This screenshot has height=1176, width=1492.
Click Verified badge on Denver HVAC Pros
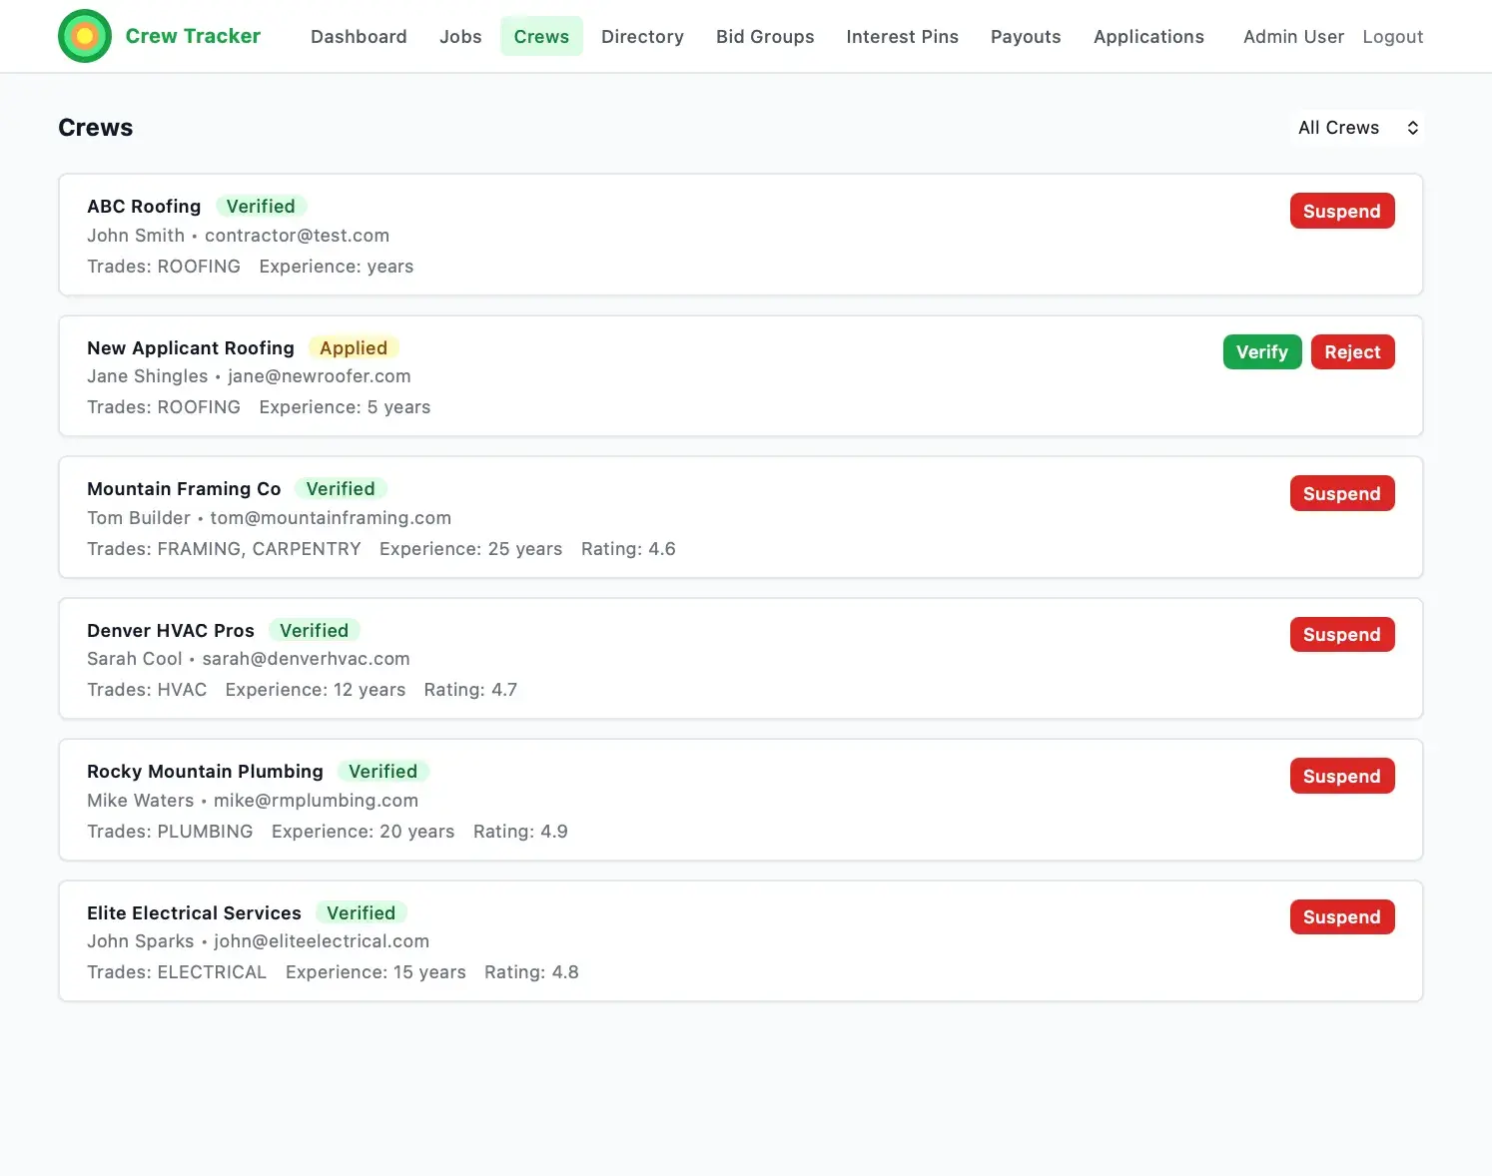click(x=314, y=630)
